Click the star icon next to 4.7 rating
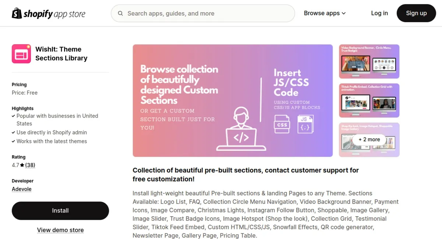This screenshot has width=442, height=239. [22, 165]
